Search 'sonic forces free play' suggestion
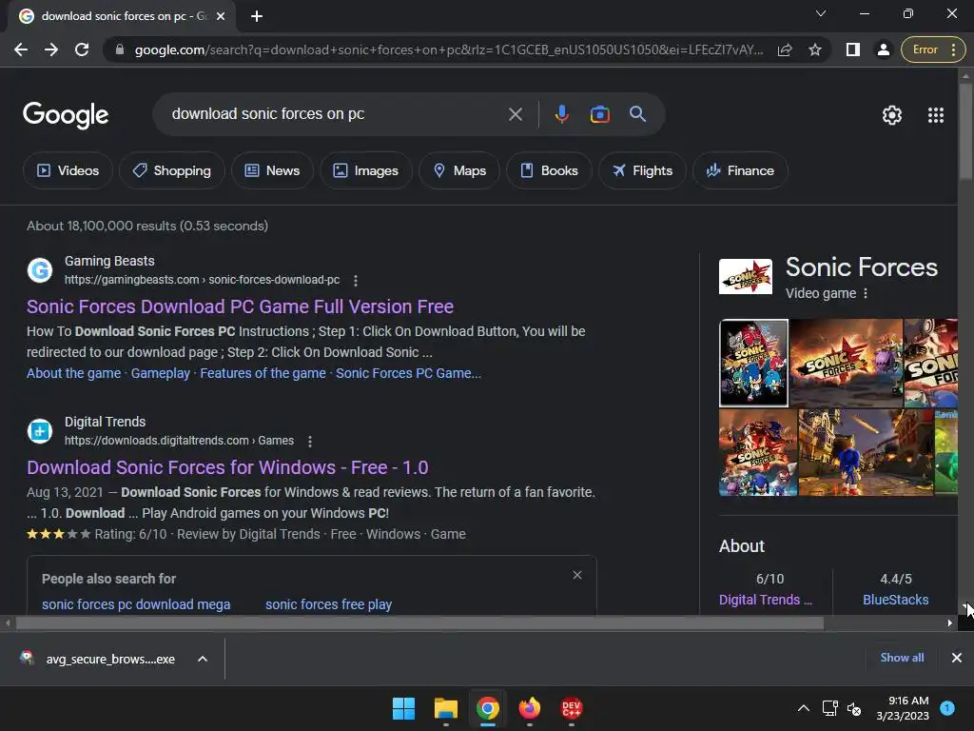Viewport: 974px width, 731px height. (x=328, y=604)
